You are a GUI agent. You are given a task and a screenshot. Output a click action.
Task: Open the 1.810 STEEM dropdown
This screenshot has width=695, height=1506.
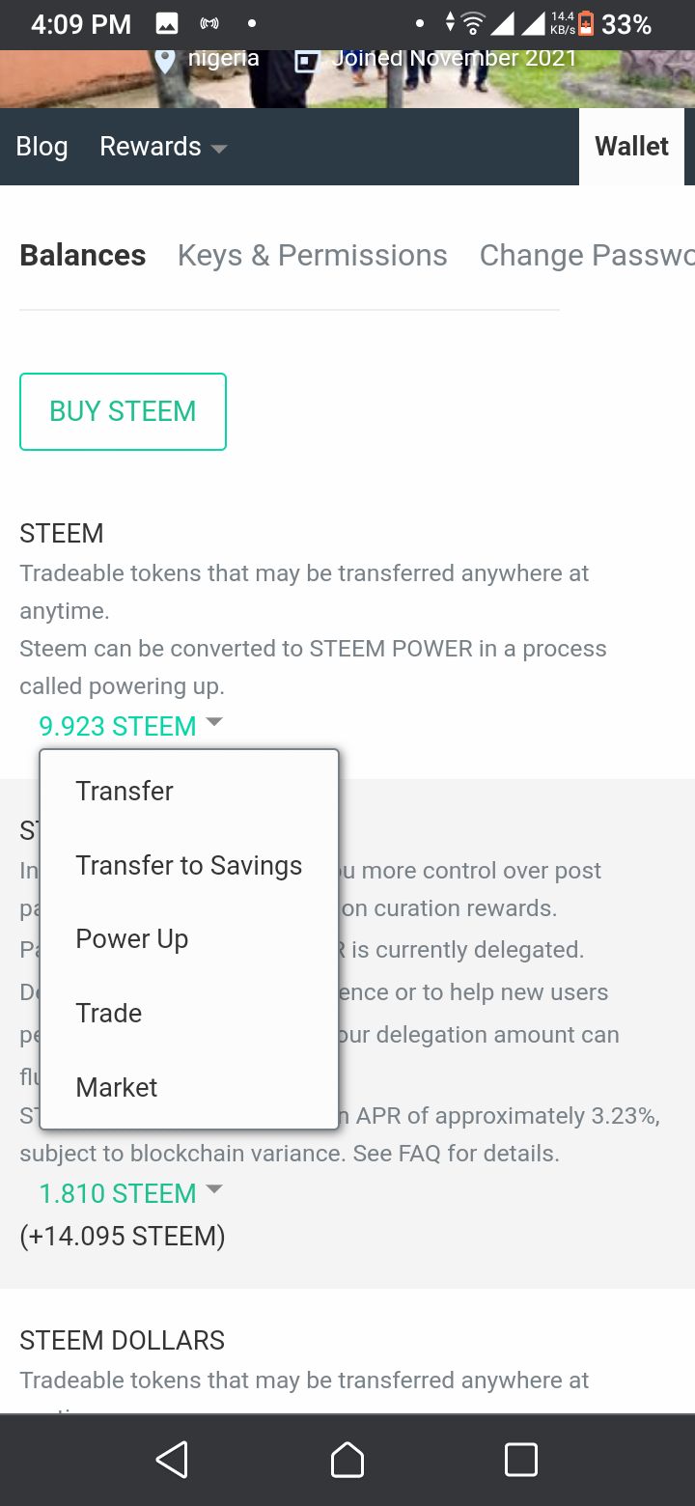(214, 1189)
